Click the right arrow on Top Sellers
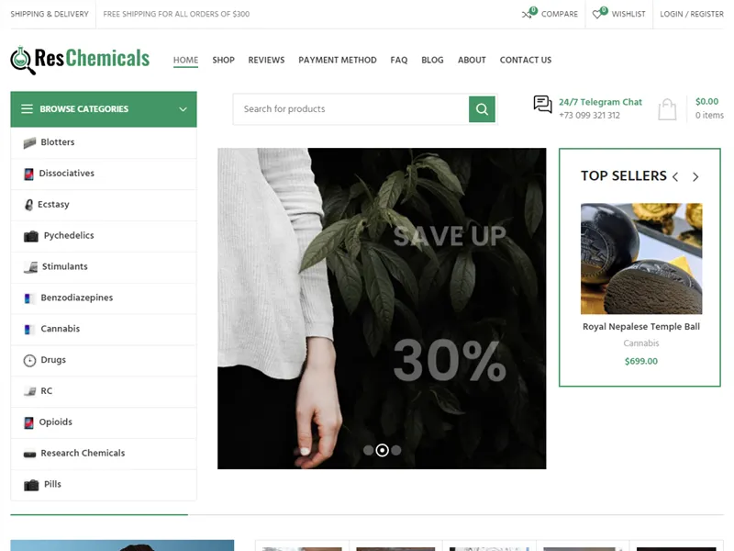This screenshot has width=734, height=551. [695, 176]
